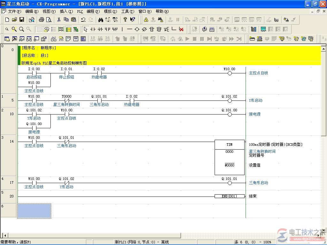
Task: Open the 文件(F) menu
Action: point(14,11)
